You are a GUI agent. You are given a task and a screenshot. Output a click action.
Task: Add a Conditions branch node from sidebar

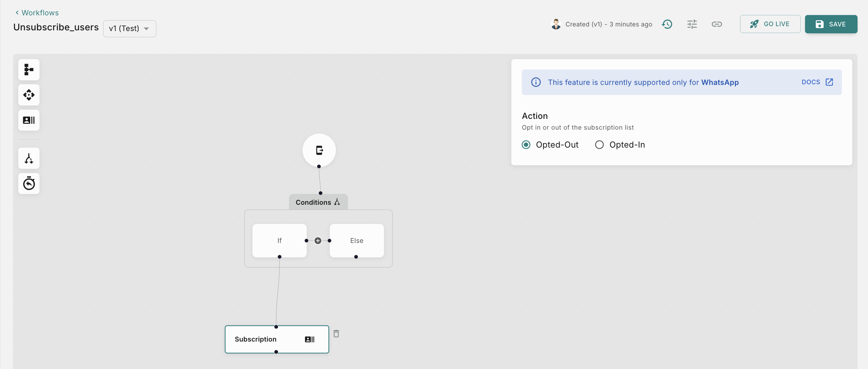pyautogui.click(x=29, y=158)
